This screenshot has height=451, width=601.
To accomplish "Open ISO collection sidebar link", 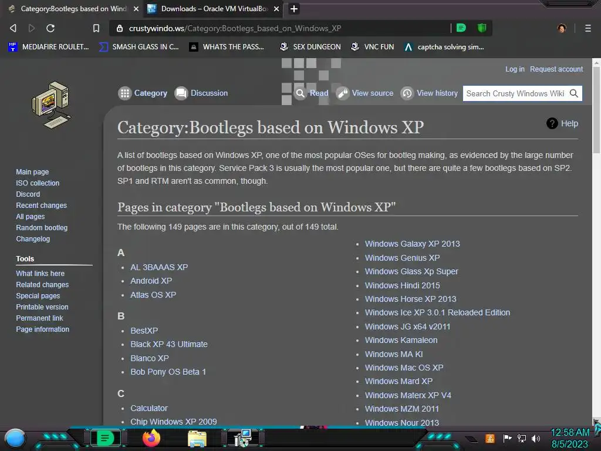I will coord(38,183).
